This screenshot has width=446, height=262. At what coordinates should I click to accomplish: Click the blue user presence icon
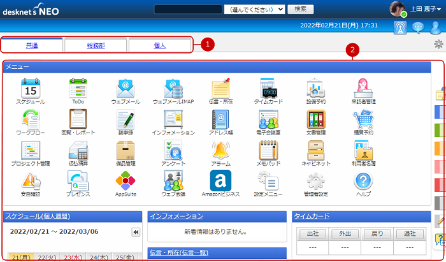[435, 27]
